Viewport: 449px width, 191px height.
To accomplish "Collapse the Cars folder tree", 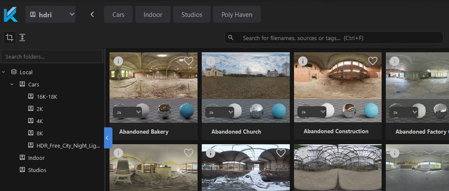I will pos(12,84).
